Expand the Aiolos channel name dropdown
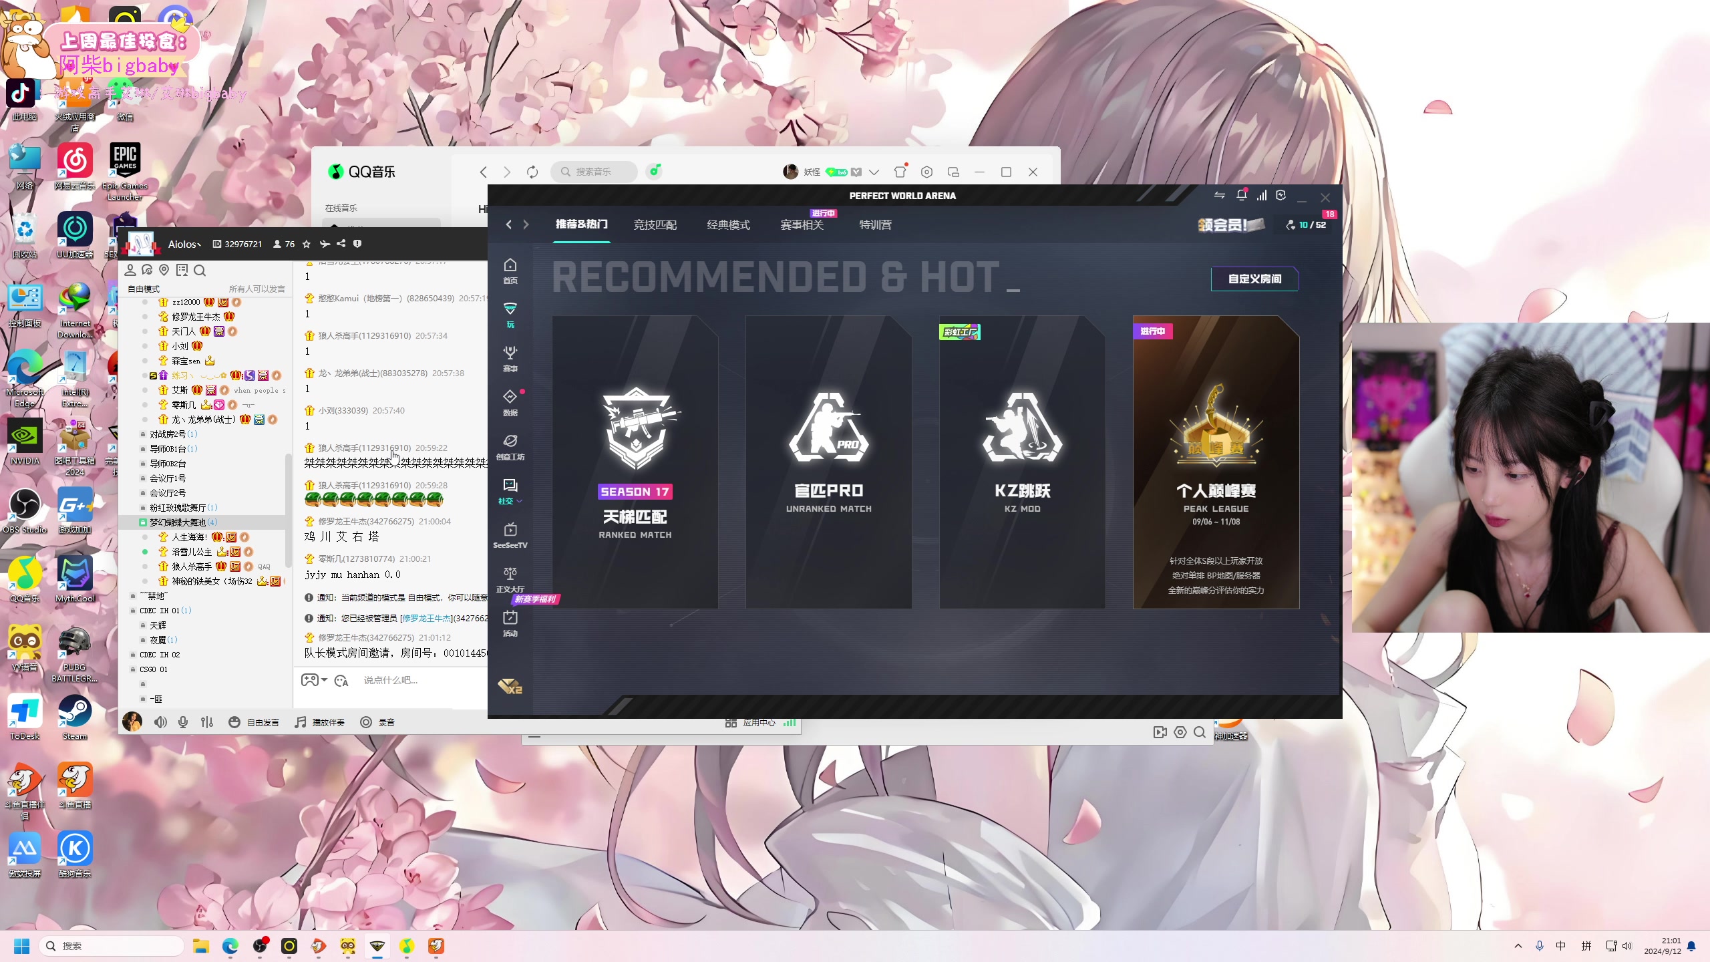 pyautogui.click(x=184, y=245)
